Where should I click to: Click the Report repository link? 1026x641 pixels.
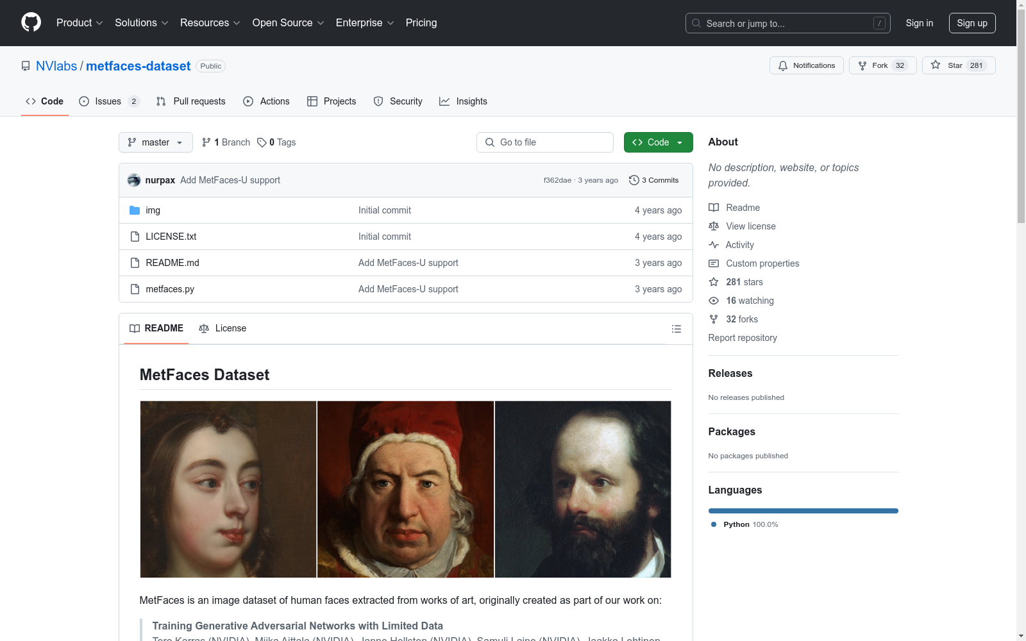[x=743, y=338]
